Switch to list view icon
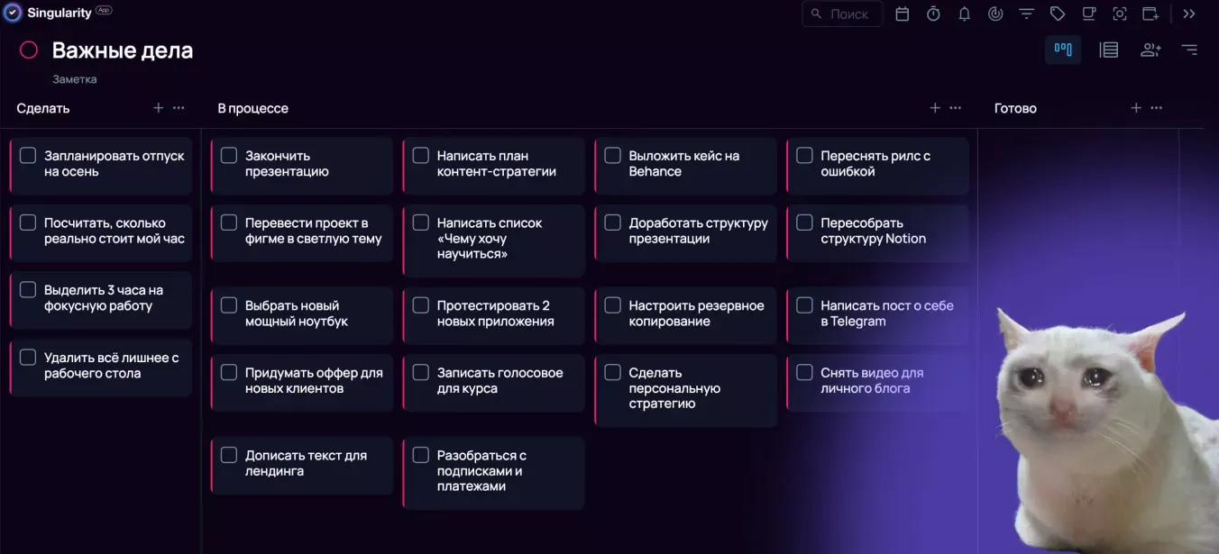Screen dimensions: 1219x554 (1109, 50)
